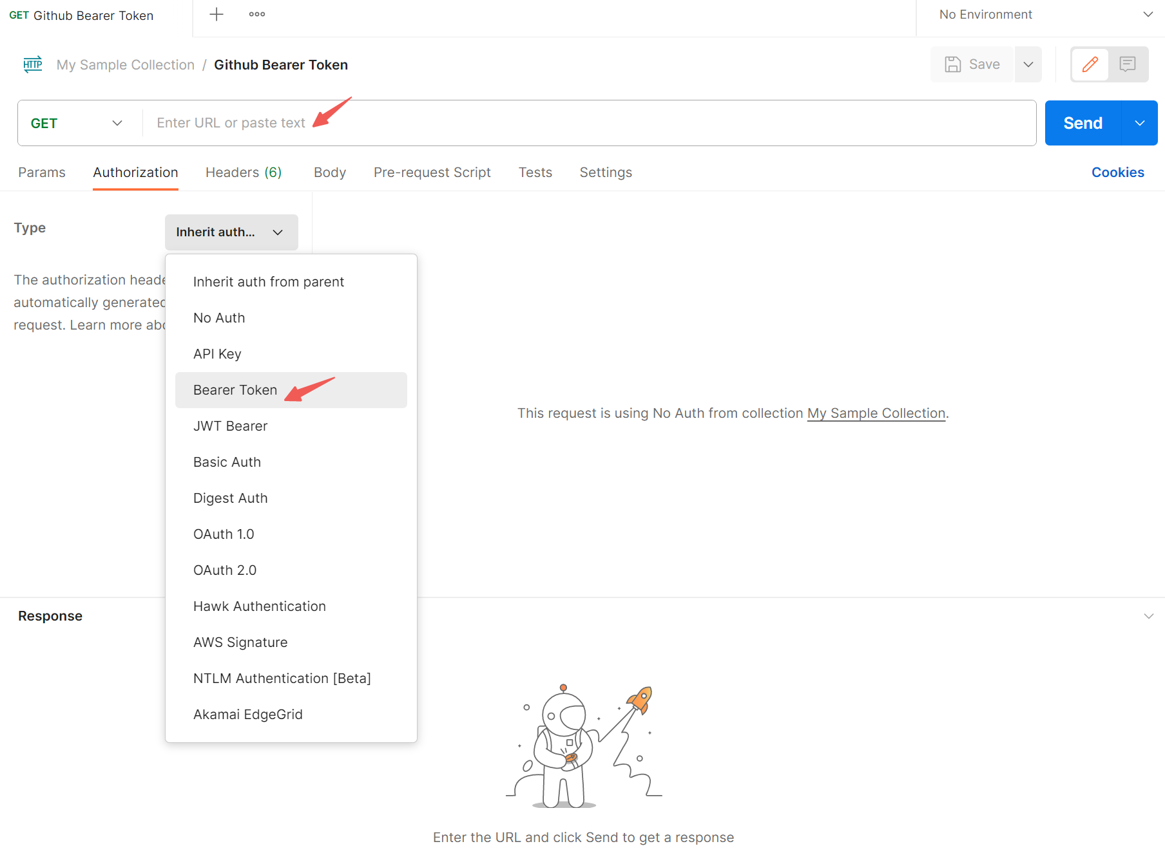Open the No Environment dropdown
The image size is (1165, 853).
[x=1043, y=14]
